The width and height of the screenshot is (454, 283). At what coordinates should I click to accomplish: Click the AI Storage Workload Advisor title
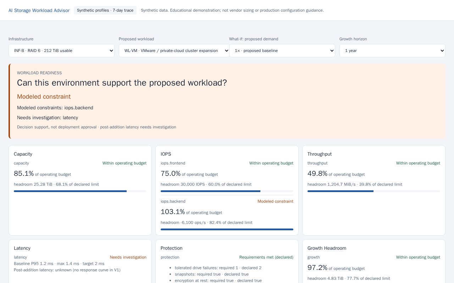pyautogui.click(x=39, y=10)
